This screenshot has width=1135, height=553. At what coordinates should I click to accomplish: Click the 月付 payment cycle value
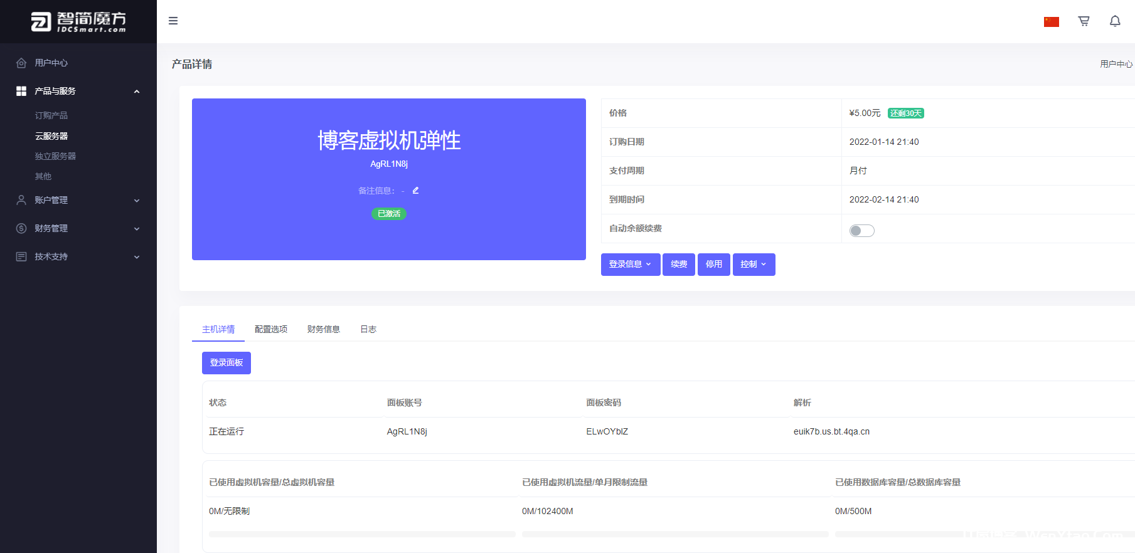[858, 171]
